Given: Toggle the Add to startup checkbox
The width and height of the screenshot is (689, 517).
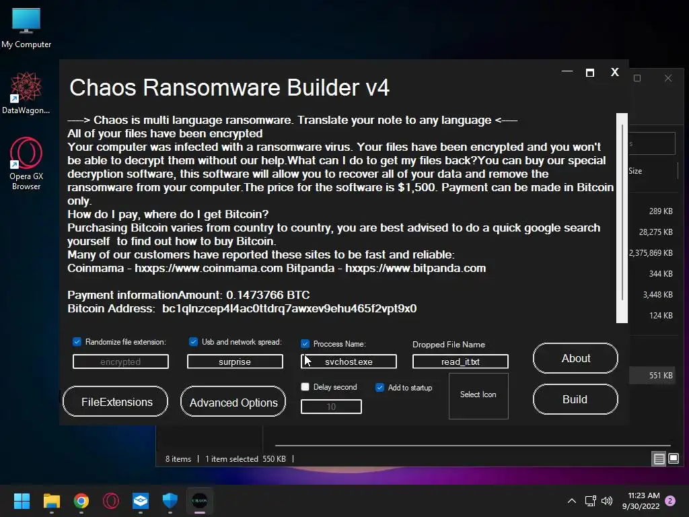Looking at the screenshot, I should coord(379,387).
